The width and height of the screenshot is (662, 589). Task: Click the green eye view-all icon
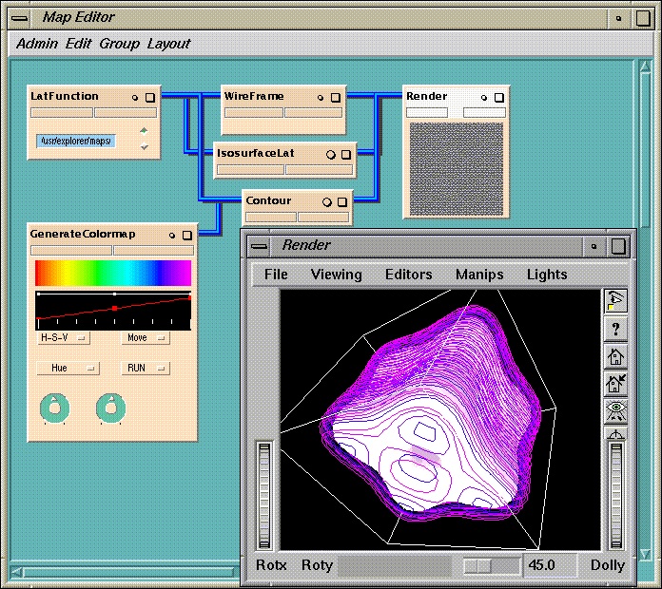[615, 410]
